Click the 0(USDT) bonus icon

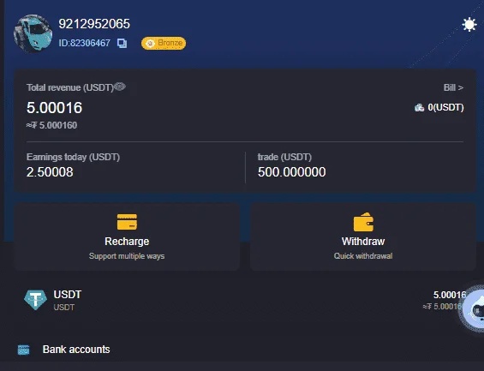(x=419, y=108)
